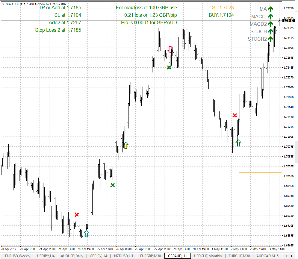Click the orange SL:1.7023 text label
Screen dimensions: 298x259
(x=223, y=8)
